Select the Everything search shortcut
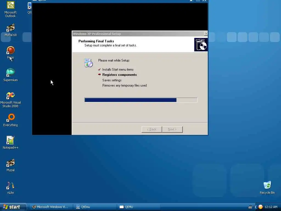The image size is (281, 211). coord(10,120)
